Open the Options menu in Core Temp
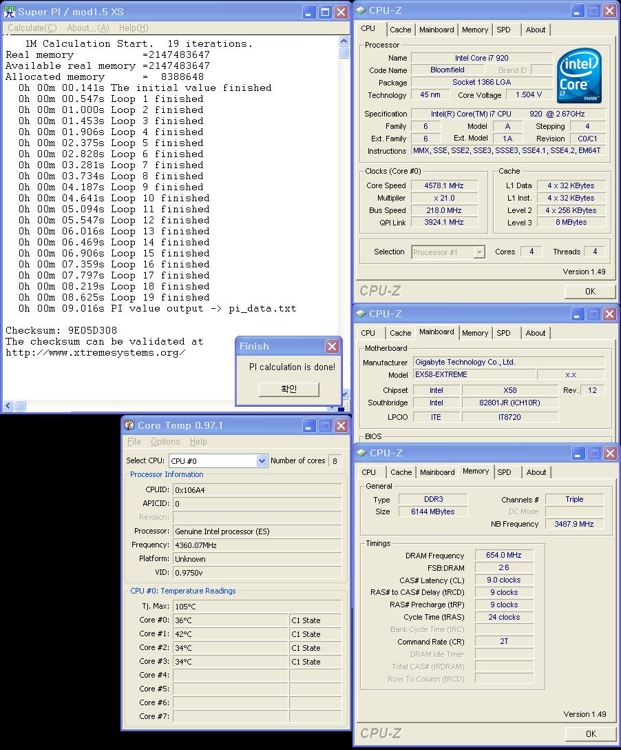Viewport: 621px width, 750px height. click(x=165, y=441)
